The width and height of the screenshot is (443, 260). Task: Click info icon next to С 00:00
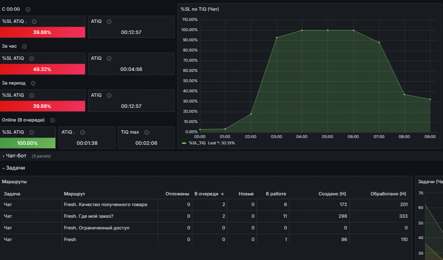[28, 9]
